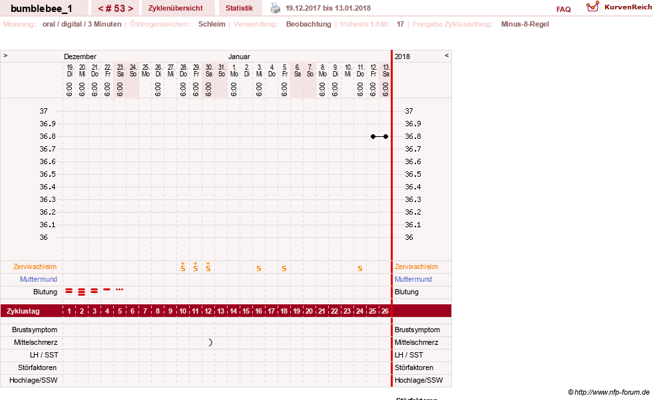Screen dimensions: 653x400
Task: Collapse chart using the top-right '<' arrow
Action: [x=447, y=55]
